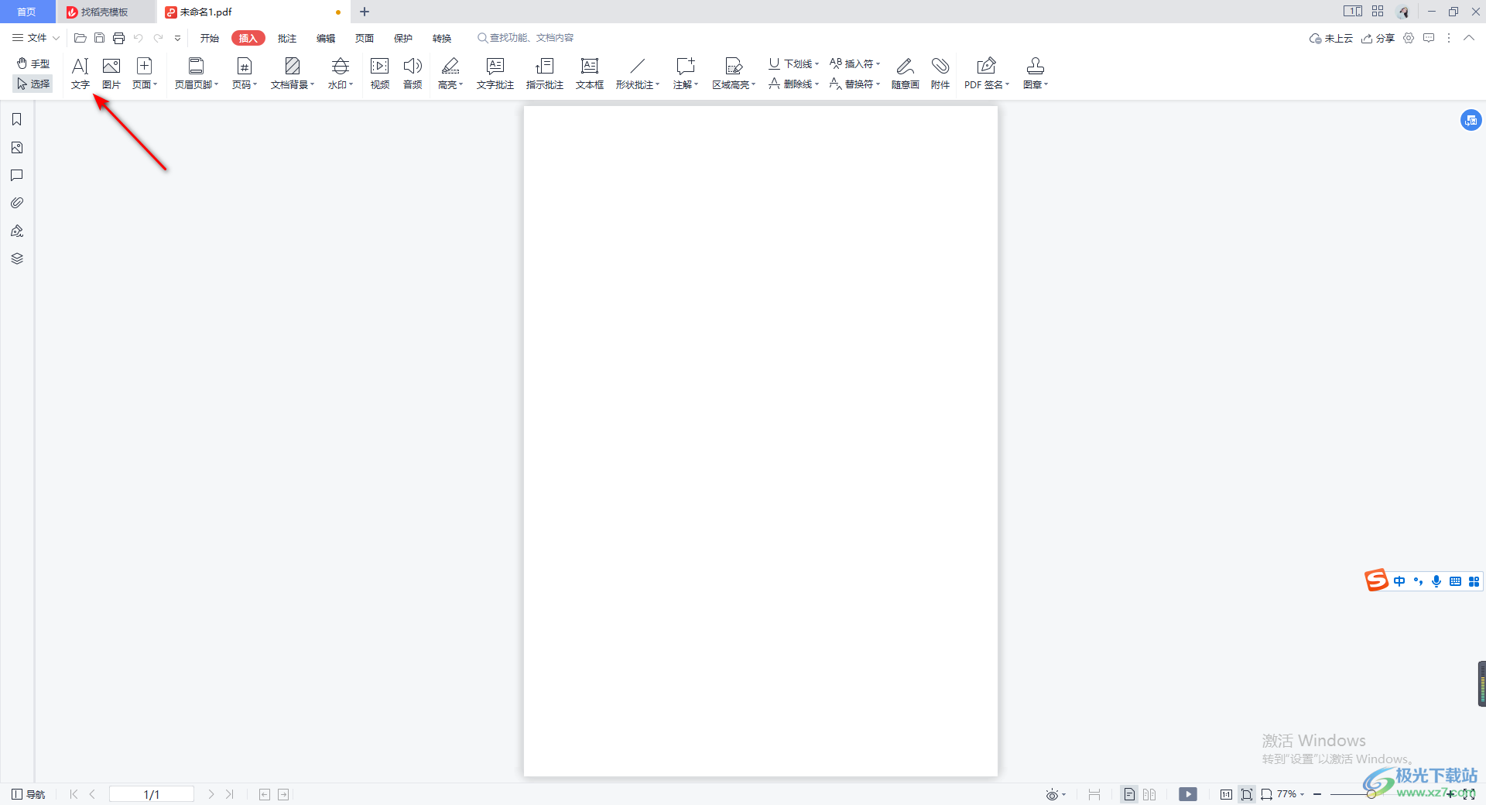The image size is (1486, 805).
Task: Click the undo arrow icon
Action: pyautogui.click(x=139, y=38)
